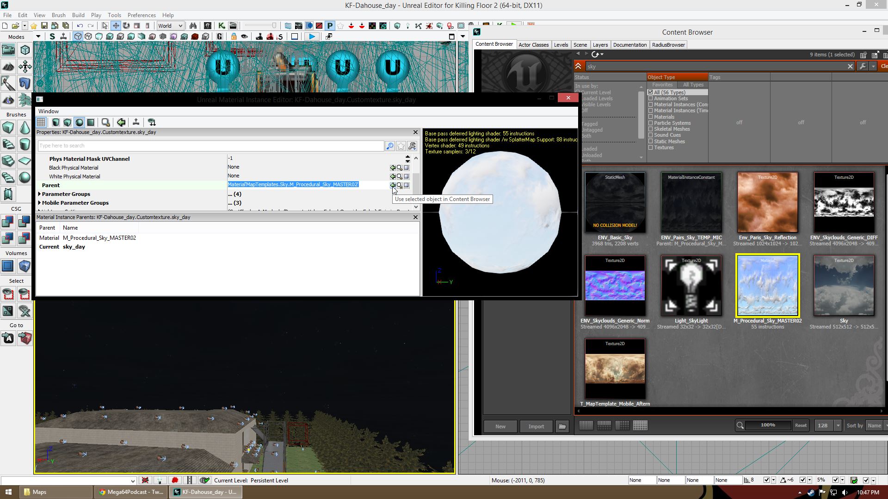Click the Save level floppy icon
Screen dimensions: 888x499
pyautogui.click(x=44, y=26)
